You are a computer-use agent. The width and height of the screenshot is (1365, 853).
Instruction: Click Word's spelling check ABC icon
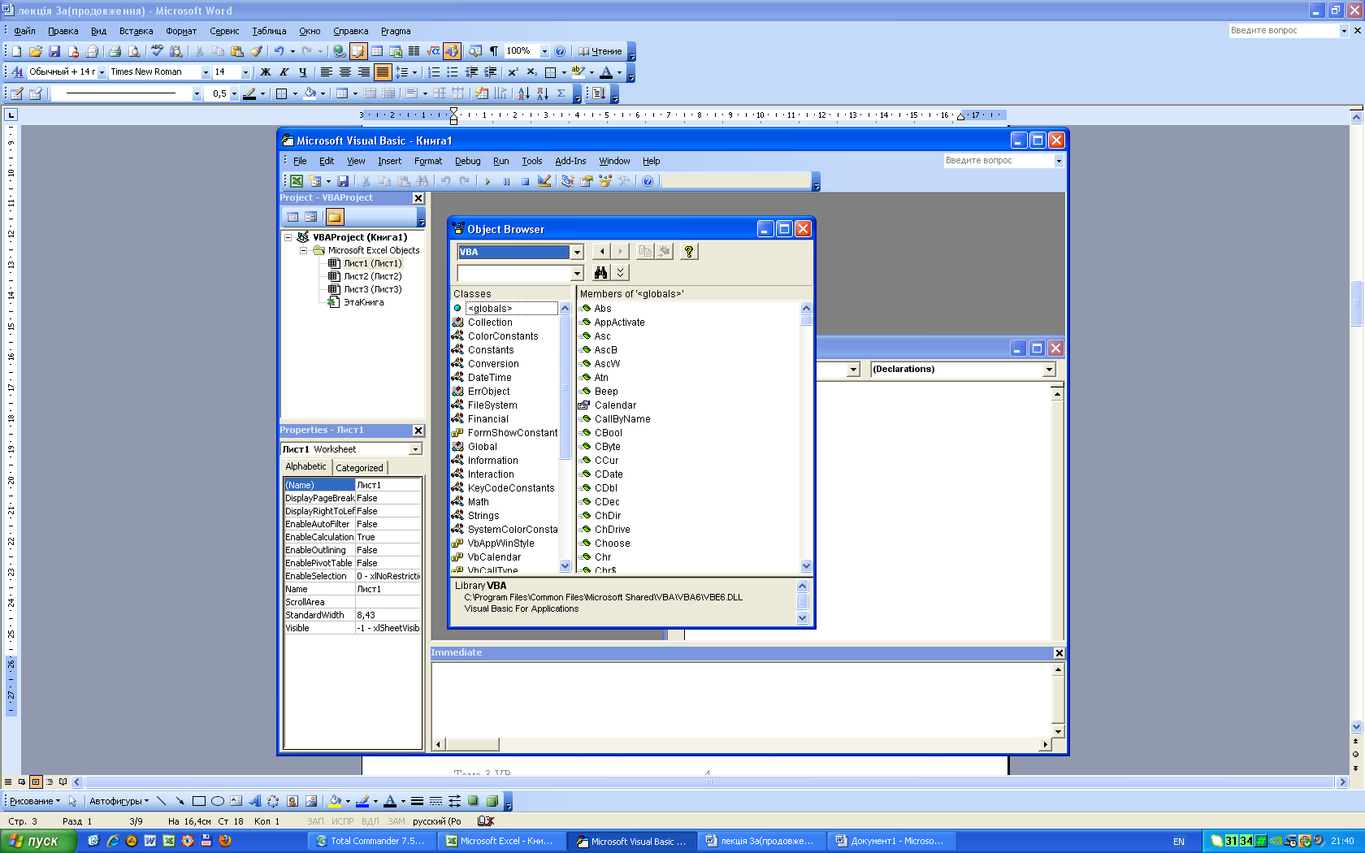pyautogui.click(x=157, y=51)
